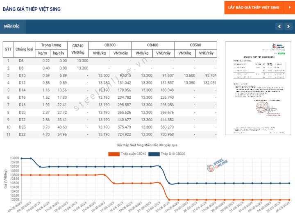
Task: Click the weight 1.16 in D14 row
Action: (46, 90)
